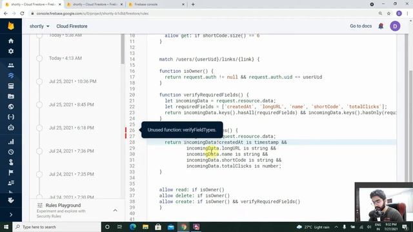Open the clock sidebar icon
413x232 pixels.
coord(11,152)
